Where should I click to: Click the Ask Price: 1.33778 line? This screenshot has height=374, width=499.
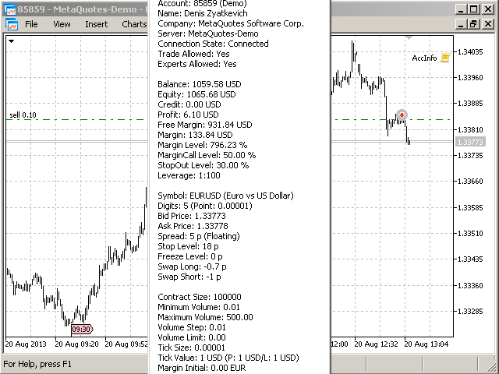coord(193,227)
